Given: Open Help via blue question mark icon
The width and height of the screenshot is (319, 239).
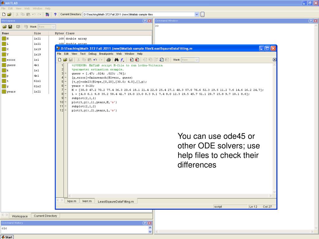Looking at the screenshot, I should pos(55,14).
